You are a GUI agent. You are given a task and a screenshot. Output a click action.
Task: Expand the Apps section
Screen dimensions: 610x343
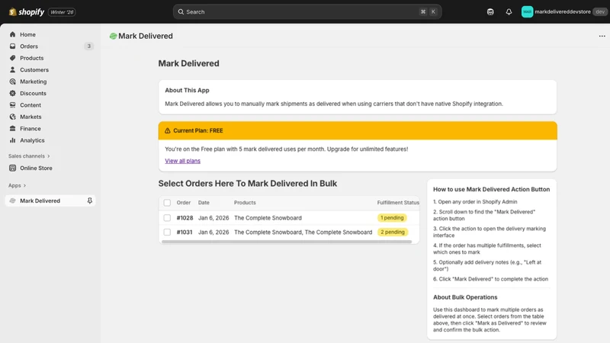tap(17, 185)
